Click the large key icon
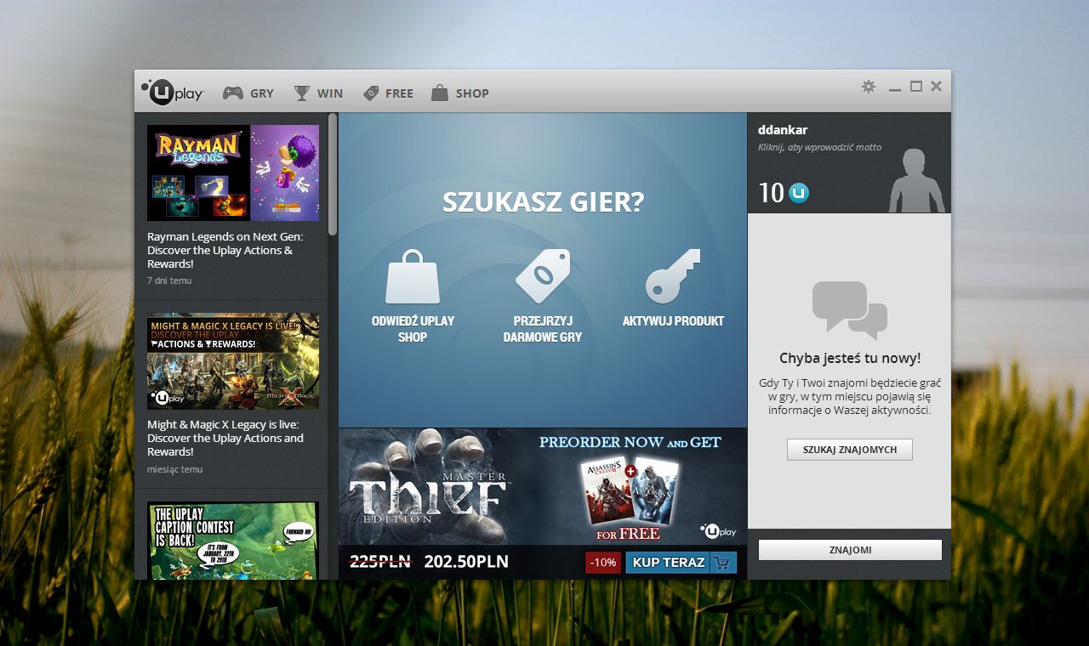Viewport: 1089px width, 646px height. click(x=673, y=276)
